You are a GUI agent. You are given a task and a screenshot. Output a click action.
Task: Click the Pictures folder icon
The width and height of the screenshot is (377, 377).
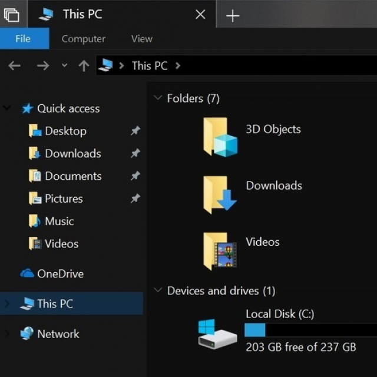35,199
